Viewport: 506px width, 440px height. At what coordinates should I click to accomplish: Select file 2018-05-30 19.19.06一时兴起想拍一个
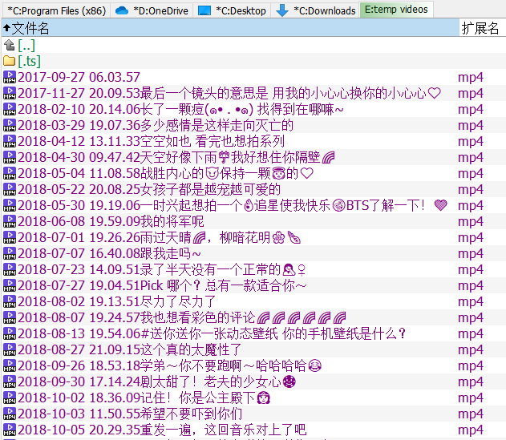point(233,205)
